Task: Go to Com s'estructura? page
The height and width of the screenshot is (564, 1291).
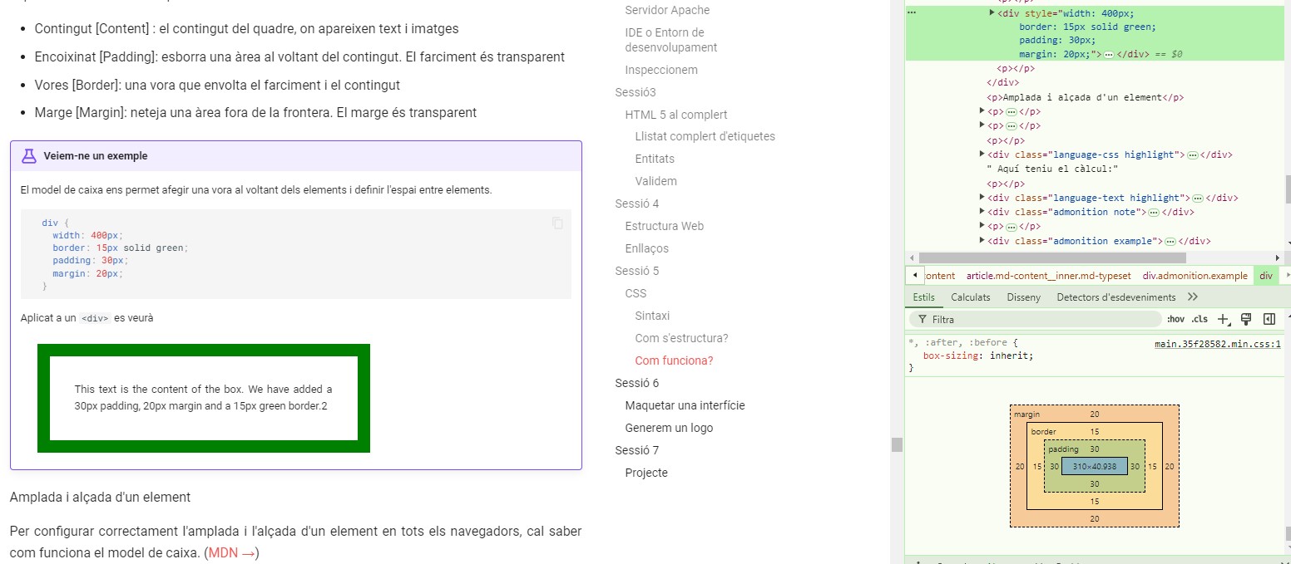Action: click(681, 338)
